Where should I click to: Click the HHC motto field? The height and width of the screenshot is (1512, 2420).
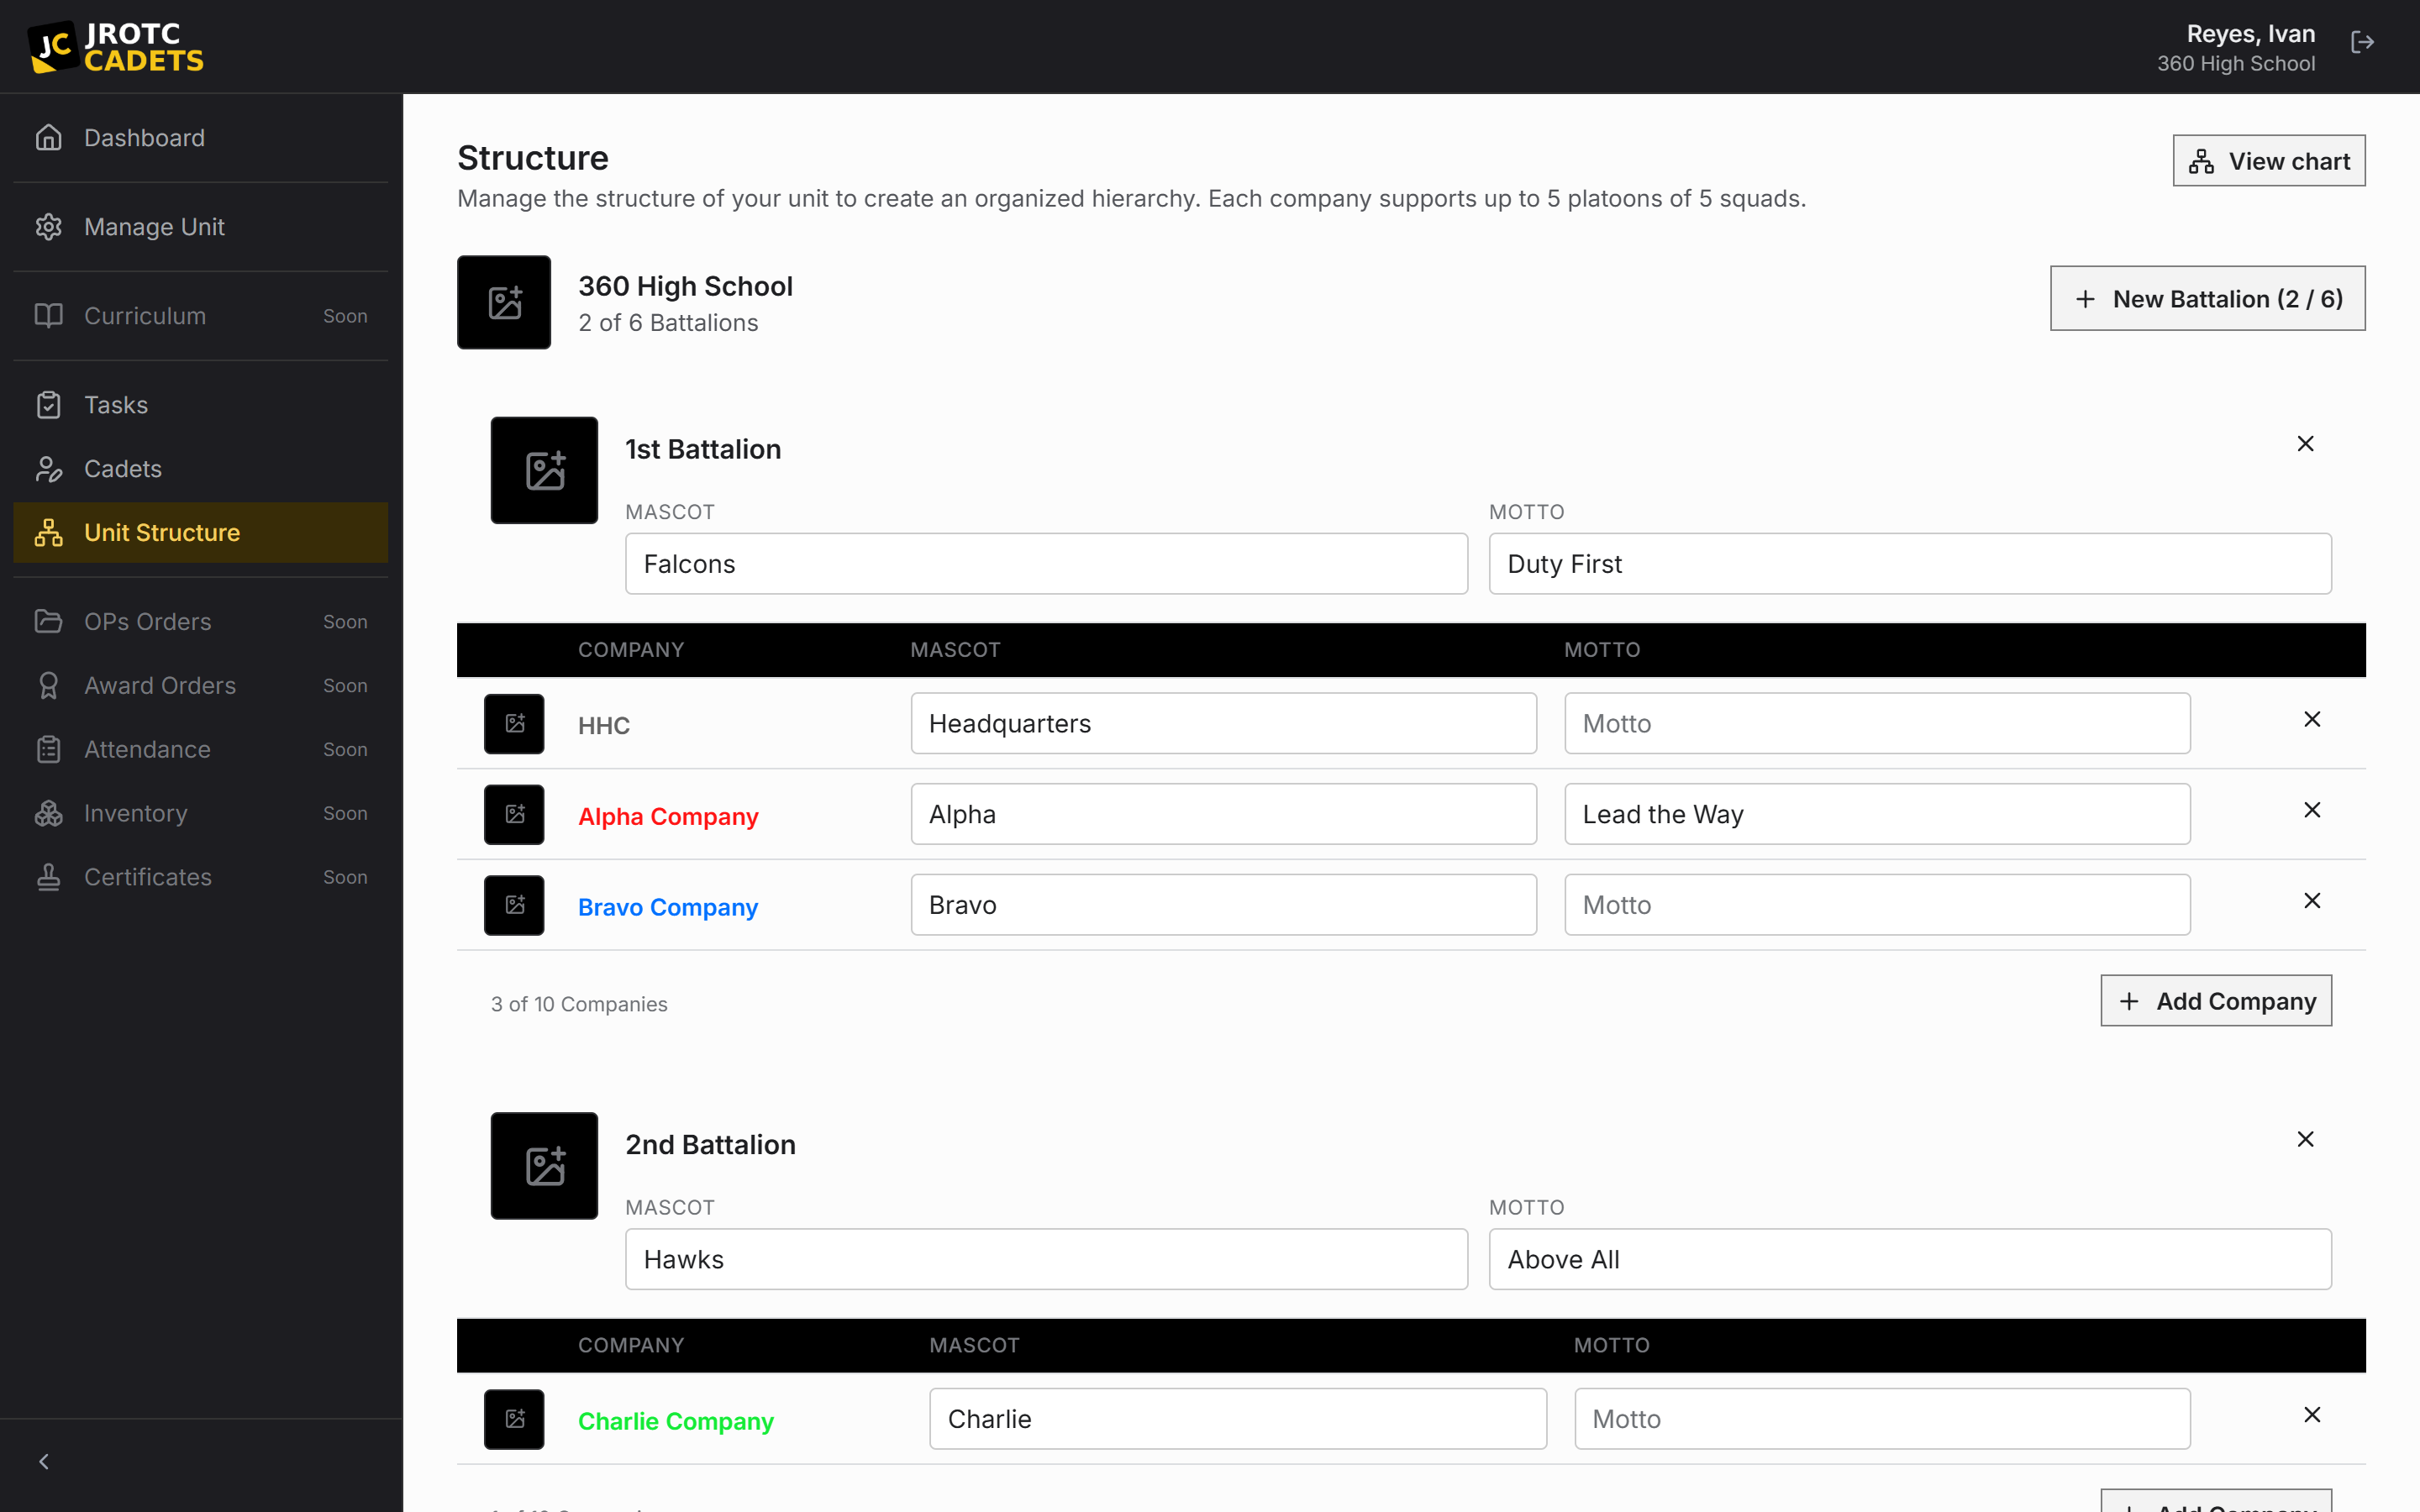1877,724
